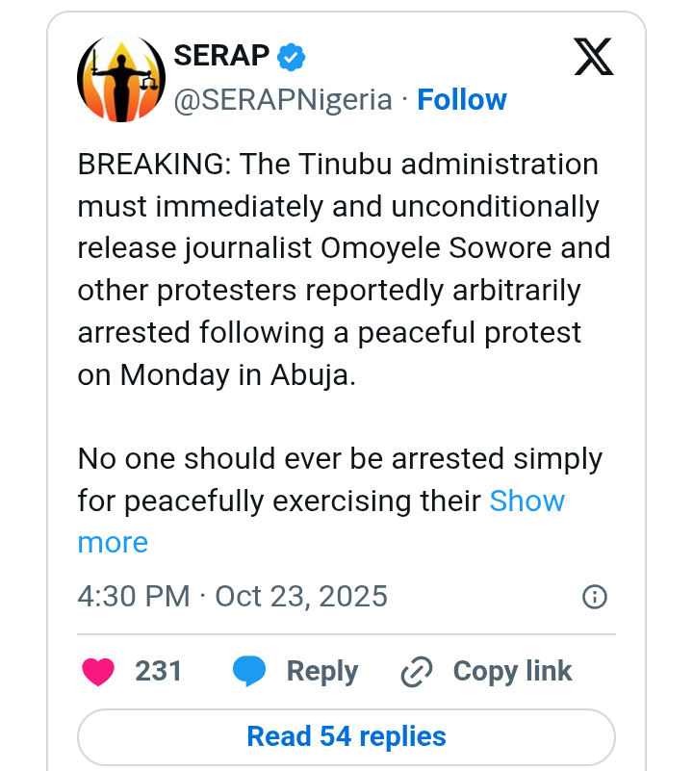The height and width of the screenshot is (771, 693).
Task: Click the 231 likes count
Action: (159, 671)
